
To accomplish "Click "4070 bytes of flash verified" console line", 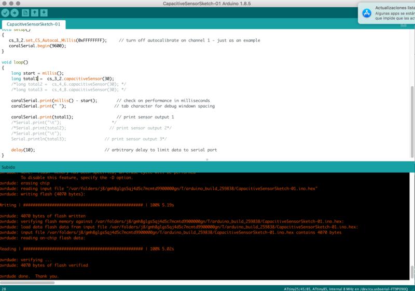I will coord(44,266).
